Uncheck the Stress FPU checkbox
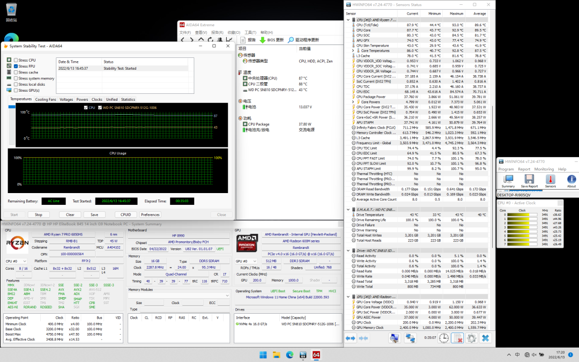Image resolution: width=579 pixels, height=362 pixels. point(16,67)
